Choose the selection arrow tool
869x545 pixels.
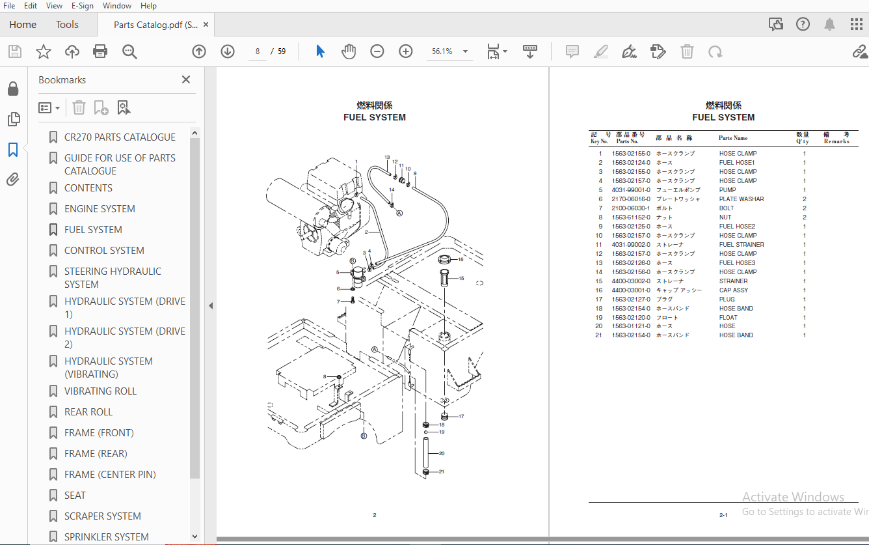(x=320, y=51)
